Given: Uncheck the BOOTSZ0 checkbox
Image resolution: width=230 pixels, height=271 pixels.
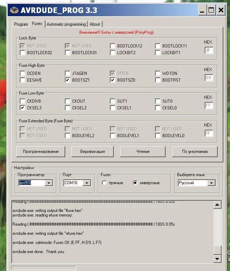Looking at the screenshot, I should pyautogui.click(x=113, y=80).
